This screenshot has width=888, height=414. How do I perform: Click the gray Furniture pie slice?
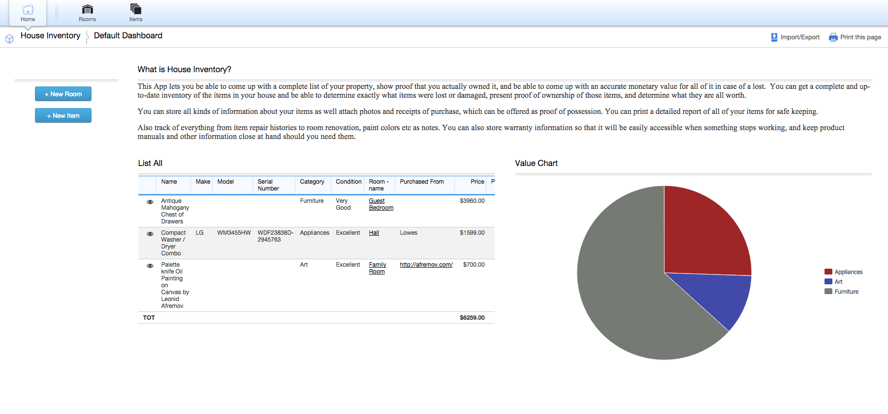(x=625, y=285)
